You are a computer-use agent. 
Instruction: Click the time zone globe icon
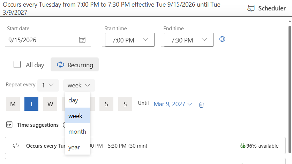pos(222,39)
